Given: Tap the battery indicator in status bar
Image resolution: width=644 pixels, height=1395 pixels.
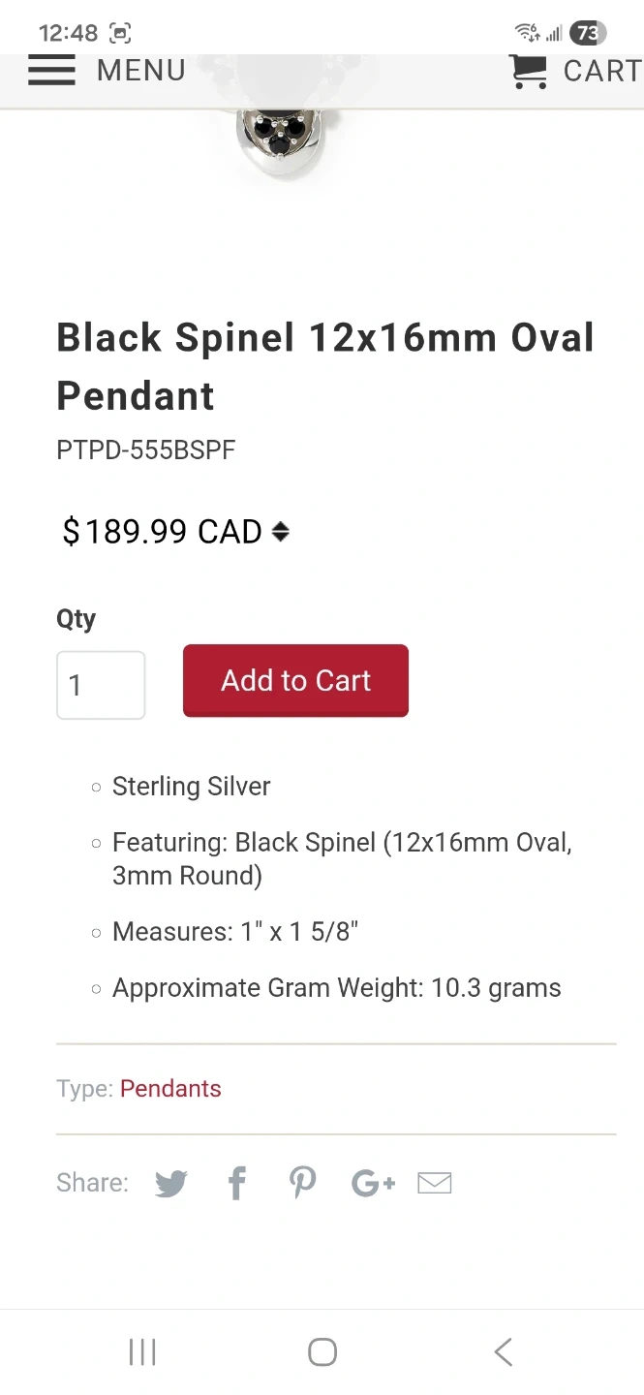Looking at the screenshot, I should pyautogui.click(x=587, y=33).
